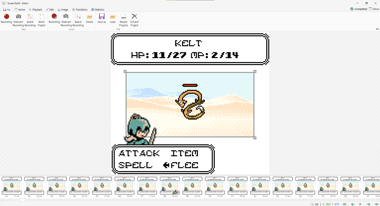Insert a Webcam Recording
The width and height of the screenshot is (380, 206).
[66, 20]
